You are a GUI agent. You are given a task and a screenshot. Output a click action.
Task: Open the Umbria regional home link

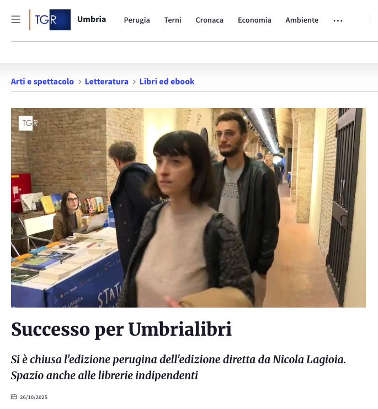tap(92, 19)
